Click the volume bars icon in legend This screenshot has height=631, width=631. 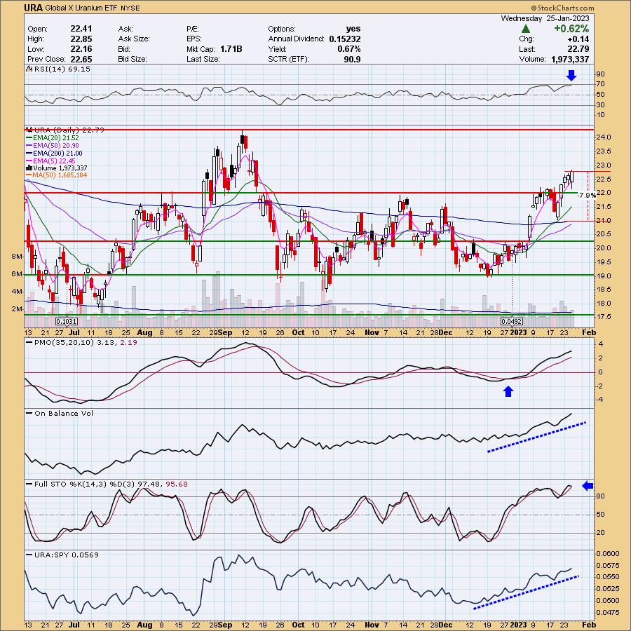click(x=29, y=168)
